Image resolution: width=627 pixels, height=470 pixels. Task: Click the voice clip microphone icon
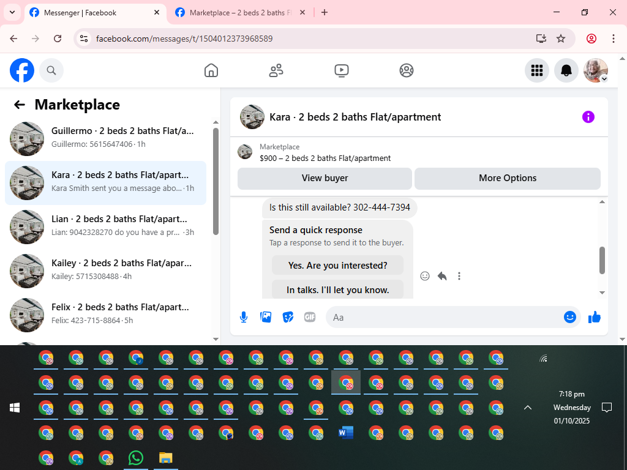pos(244,318)
